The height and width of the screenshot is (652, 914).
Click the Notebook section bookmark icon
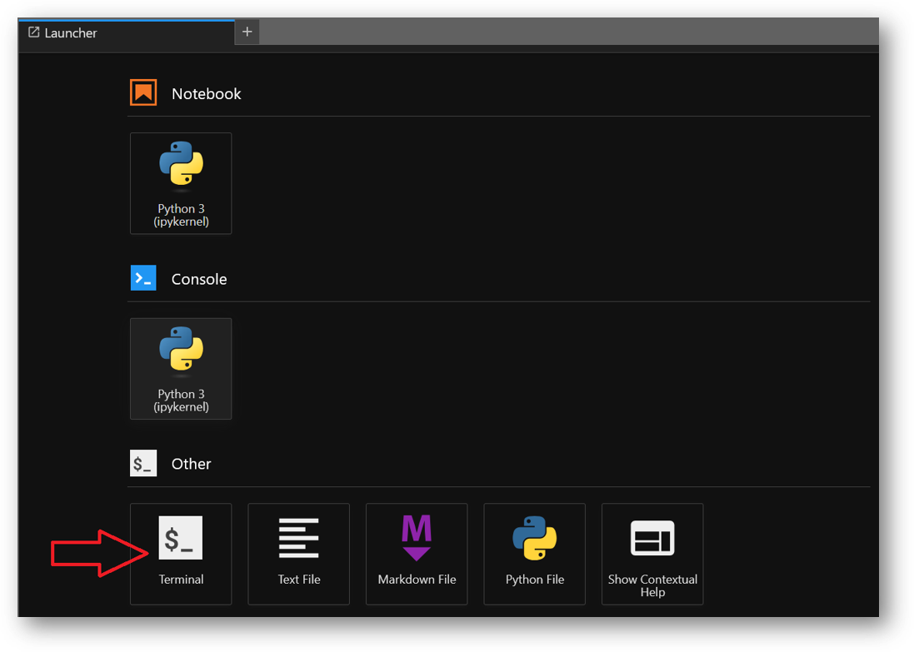tap(142, 92)
